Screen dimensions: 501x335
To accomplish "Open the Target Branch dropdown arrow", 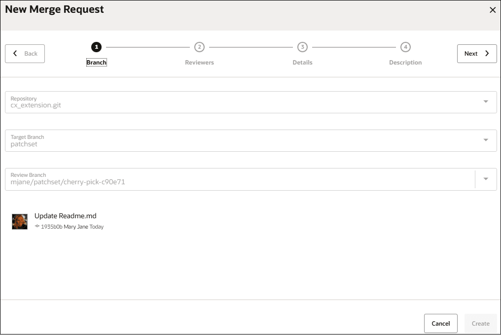I will click(x=486, y=140).
